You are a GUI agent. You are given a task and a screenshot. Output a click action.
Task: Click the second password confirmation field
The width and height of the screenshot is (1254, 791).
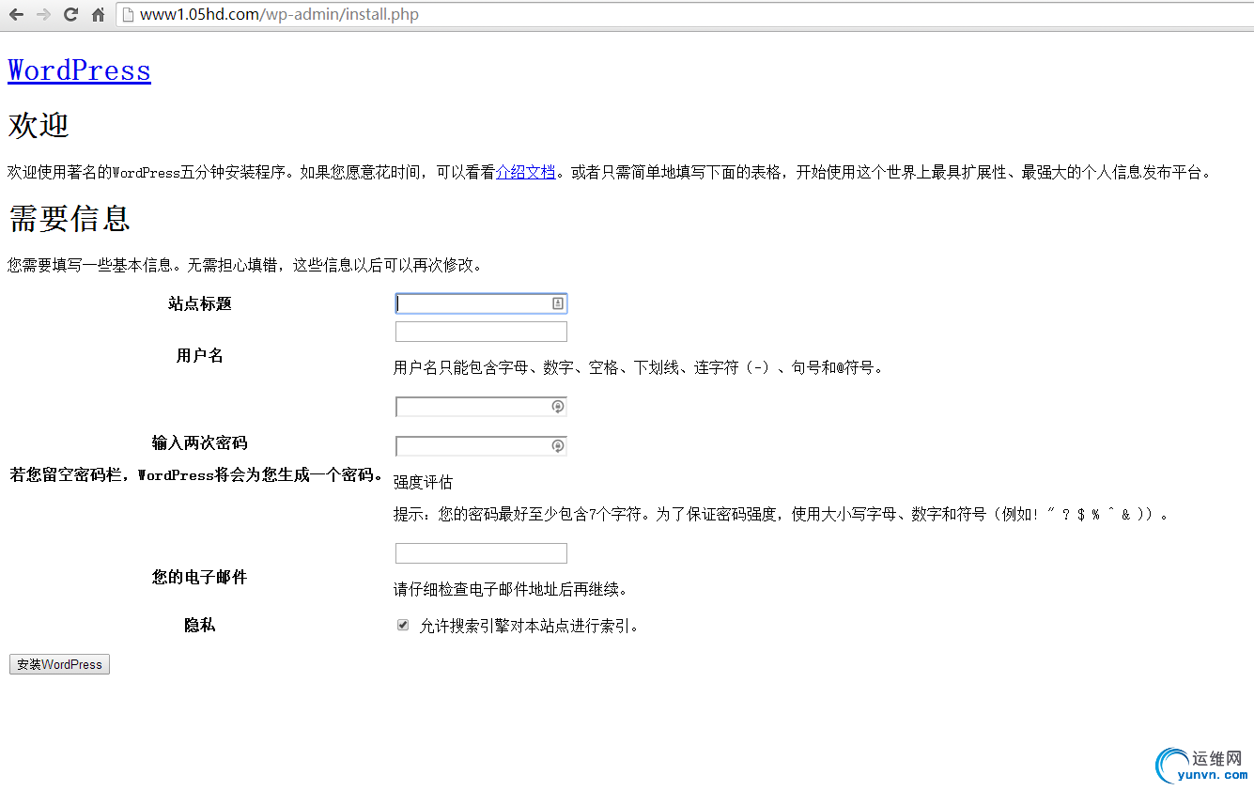481,446
